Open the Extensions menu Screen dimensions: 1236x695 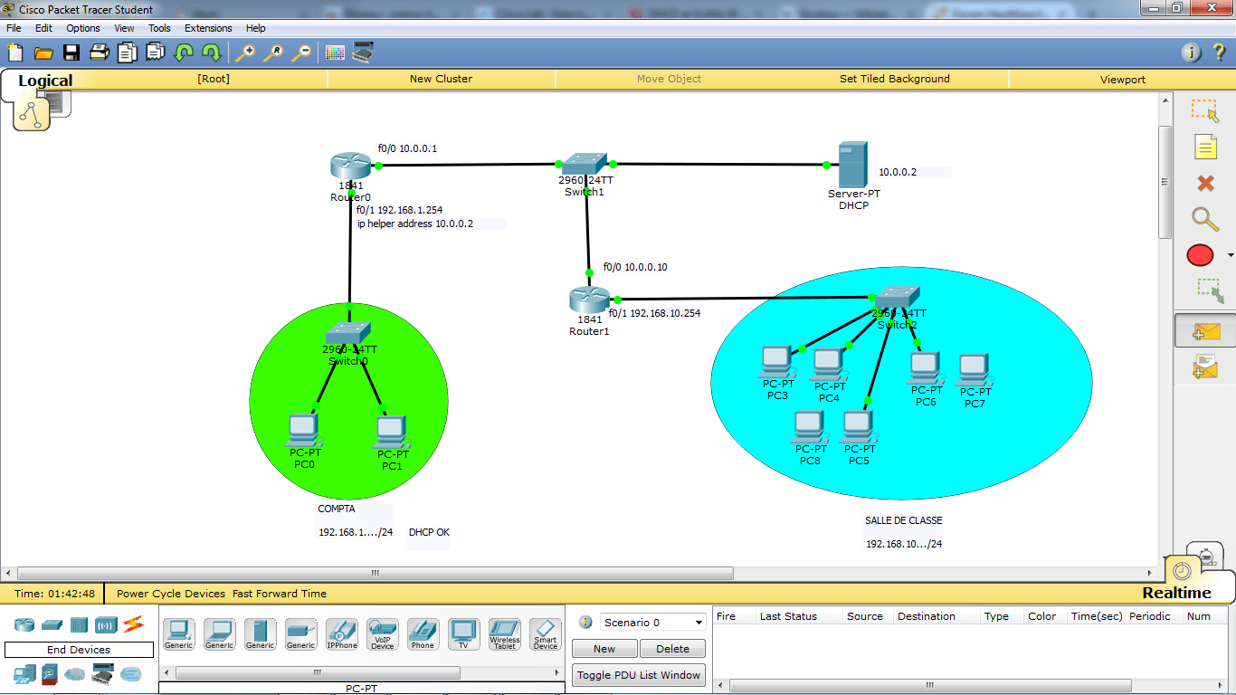[207, 28]
